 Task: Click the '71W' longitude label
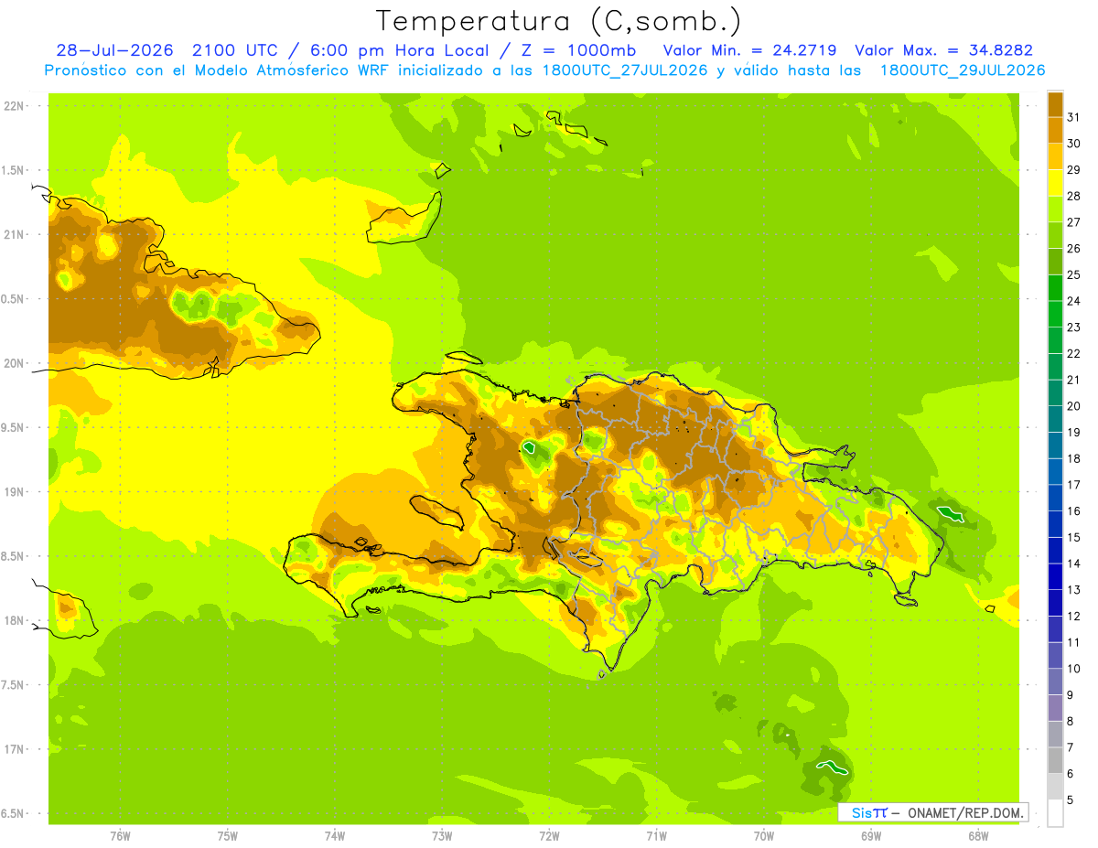pos(656,836)
